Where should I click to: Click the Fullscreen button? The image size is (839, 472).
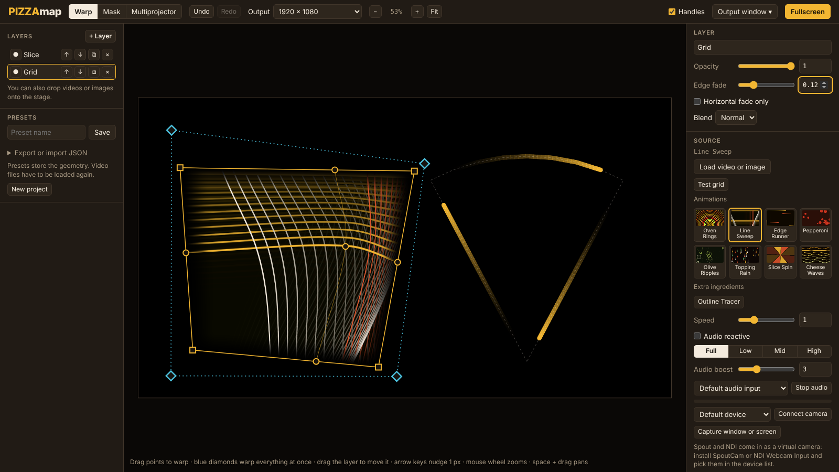(x=808, y=12)
